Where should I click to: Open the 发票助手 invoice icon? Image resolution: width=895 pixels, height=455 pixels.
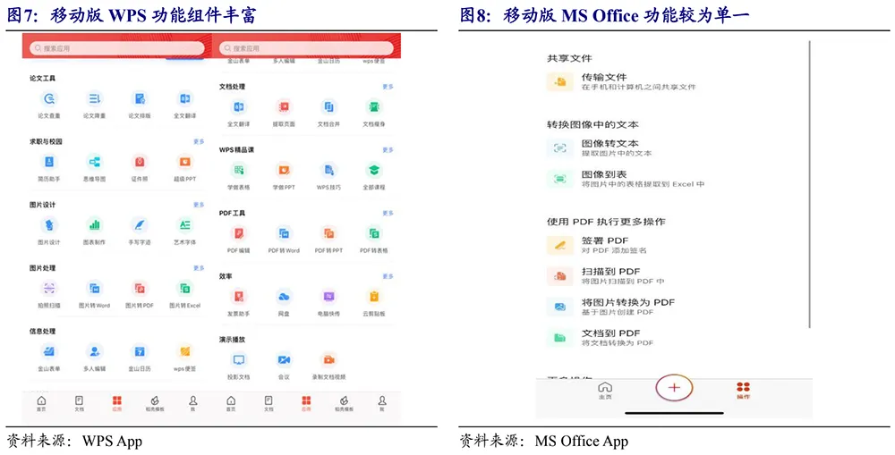point(239,297)
